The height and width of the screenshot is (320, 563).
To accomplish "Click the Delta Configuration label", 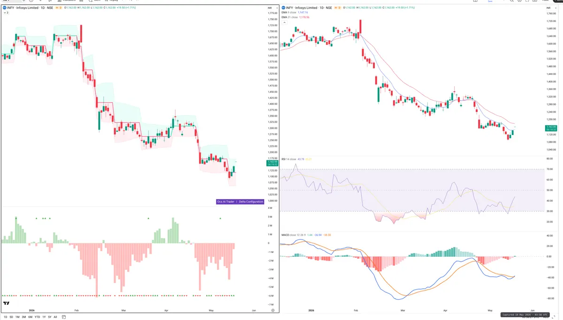I will click(251, 201).
